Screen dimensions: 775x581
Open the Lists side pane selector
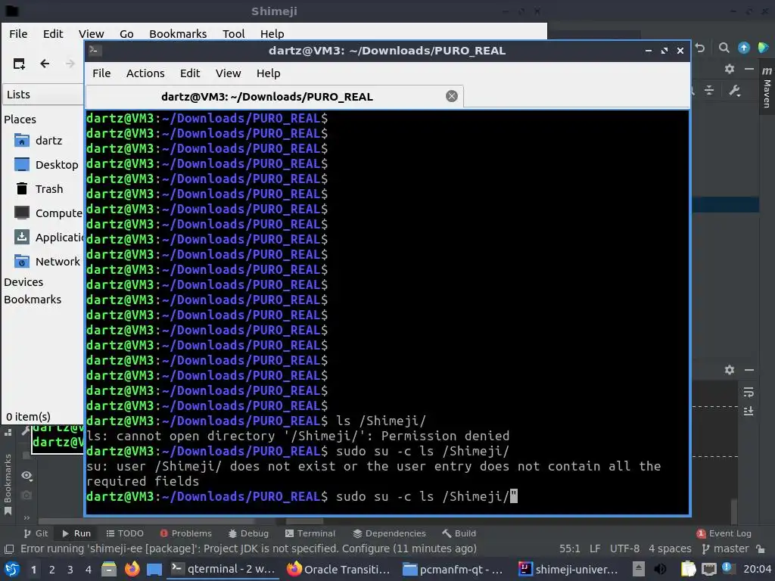pyautogui.click(x=43, y=95)
